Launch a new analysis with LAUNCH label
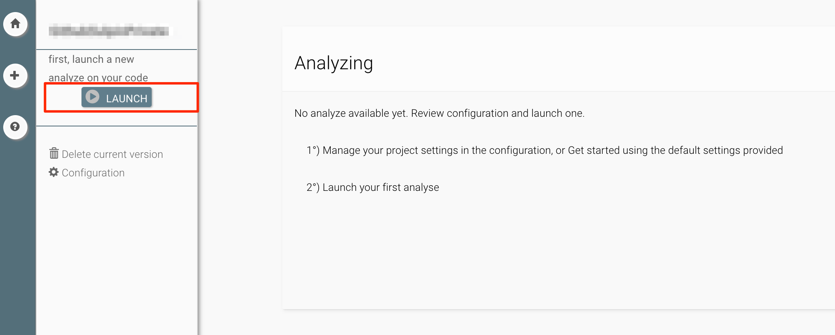 coord(126,98)
